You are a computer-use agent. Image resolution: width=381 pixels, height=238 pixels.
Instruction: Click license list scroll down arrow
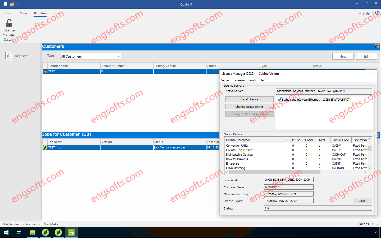(370, 168)
